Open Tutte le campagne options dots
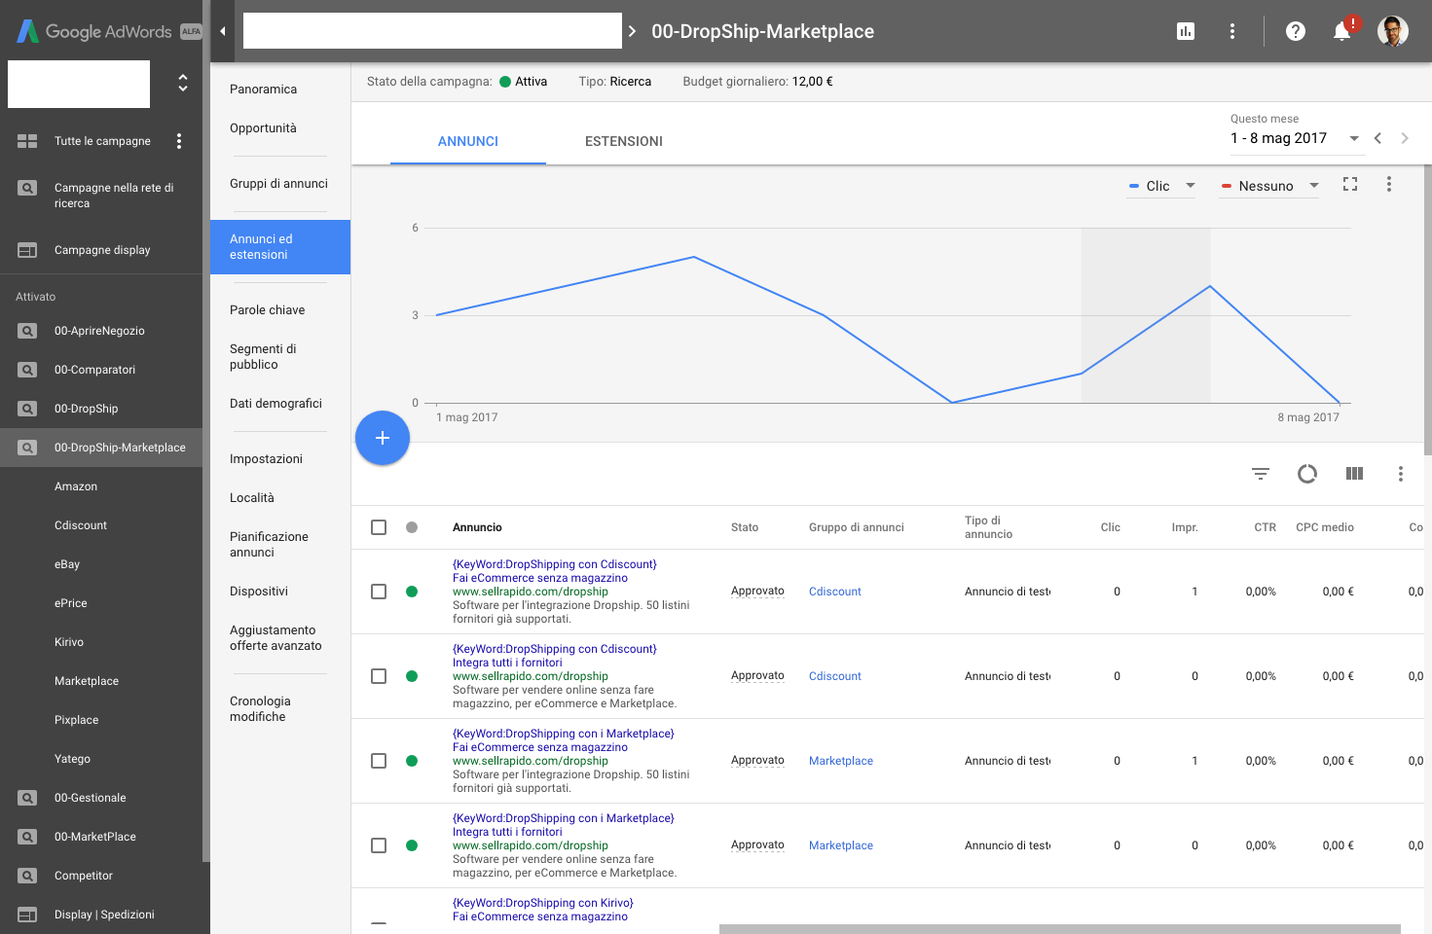The width and height of the screenshot is (1432, 934). [179, 141]
